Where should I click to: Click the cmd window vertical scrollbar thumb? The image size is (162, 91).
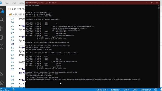click(x=159, y=7)
